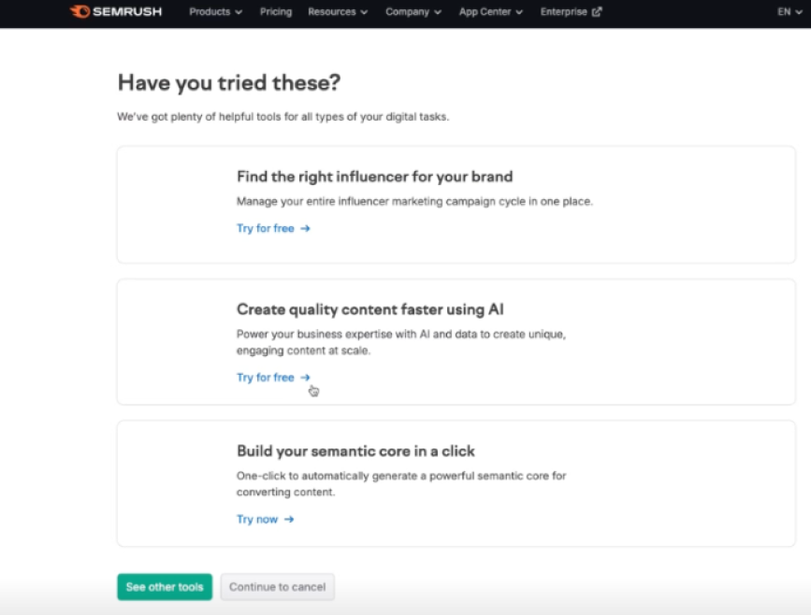Click Try for free under AI content

(266, 378)
